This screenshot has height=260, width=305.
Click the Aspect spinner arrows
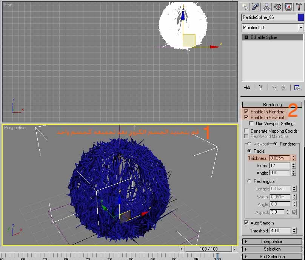[288, 212]
